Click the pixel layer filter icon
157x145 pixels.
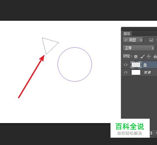[x=151, y=40]
